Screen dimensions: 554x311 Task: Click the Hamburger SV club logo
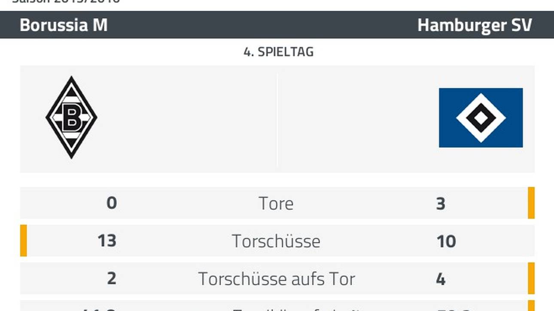481,118
